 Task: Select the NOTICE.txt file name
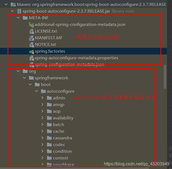46,45
